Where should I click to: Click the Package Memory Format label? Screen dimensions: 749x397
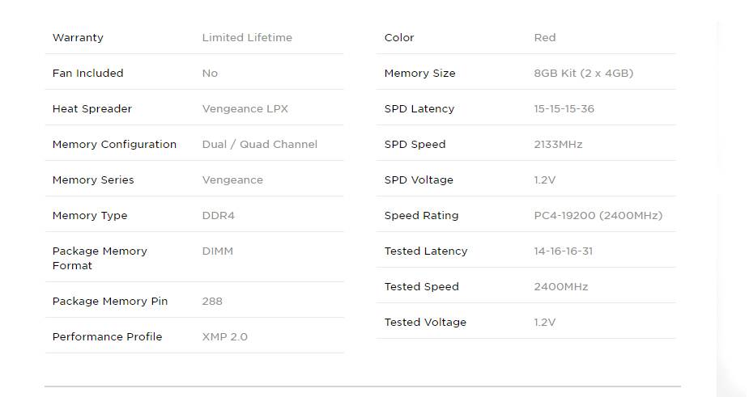[x=100, y=258]
